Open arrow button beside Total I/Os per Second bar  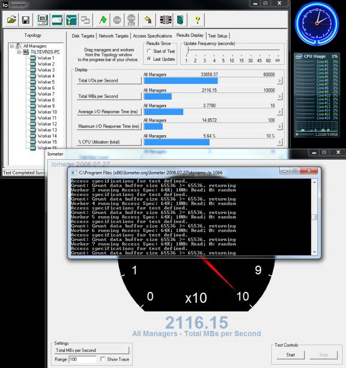point(279,81)
